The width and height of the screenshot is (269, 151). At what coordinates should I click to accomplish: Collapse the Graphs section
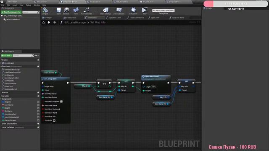pyautogui.click(x=1, y=60)
